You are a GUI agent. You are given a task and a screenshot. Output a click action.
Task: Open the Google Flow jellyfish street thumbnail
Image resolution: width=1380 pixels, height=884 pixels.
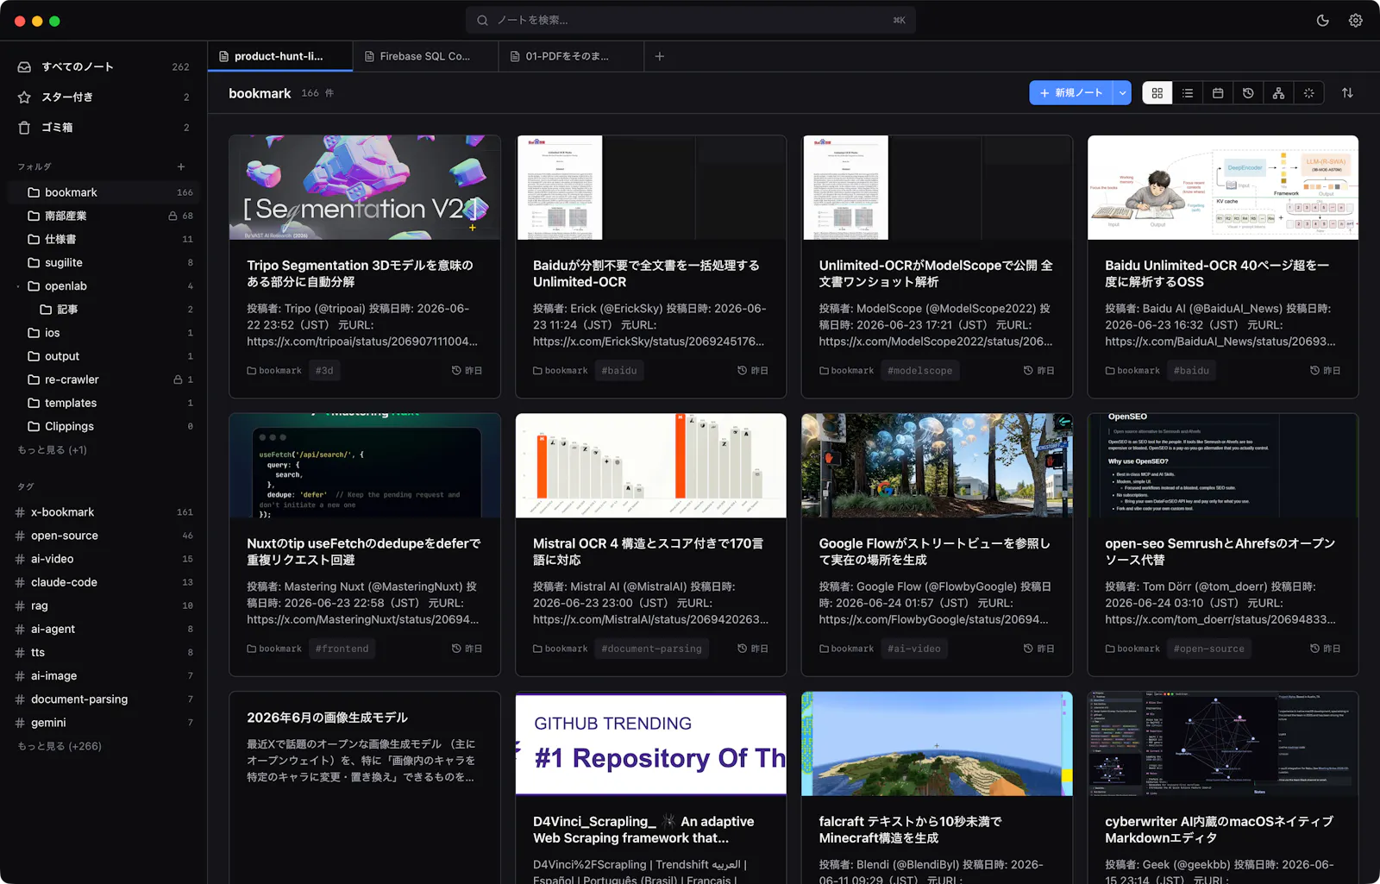(937, 466)
